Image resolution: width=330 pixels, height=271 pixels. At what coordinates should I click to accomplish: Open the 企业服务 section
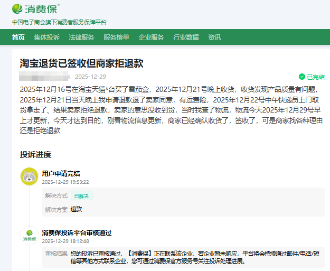[x=151, y=37]
